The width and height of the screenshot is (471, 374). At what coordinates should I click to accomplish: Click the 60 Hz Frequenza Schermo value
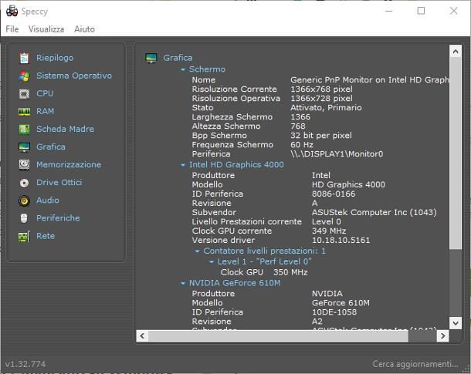click(302, 145)
